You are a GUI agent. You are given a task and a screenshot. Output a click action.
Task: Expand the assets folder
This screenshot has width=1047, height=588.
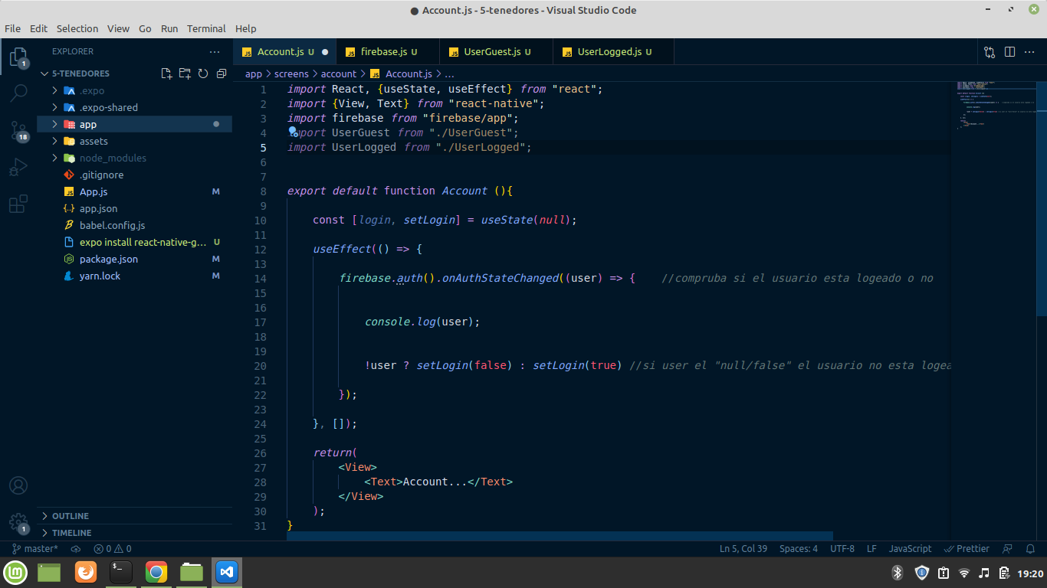coord(54,141)
